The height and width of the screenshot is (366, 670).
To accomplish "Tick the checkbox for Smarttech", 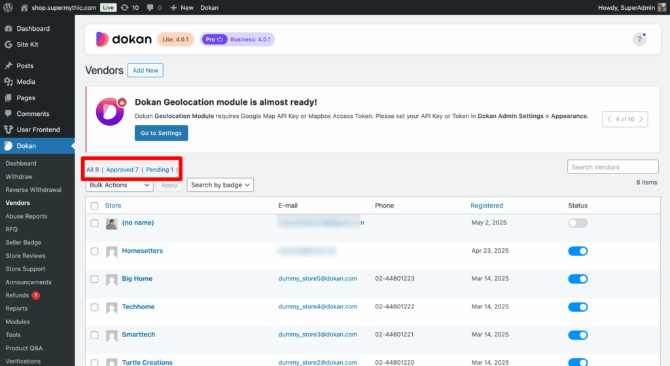I will [x=94, y=335].
